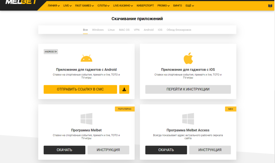The height and width of the screenshot is (163, 275).
Task: Click ОТПРАВИТЬ ССЫЛКУ В СМС button
Action: 80,89
